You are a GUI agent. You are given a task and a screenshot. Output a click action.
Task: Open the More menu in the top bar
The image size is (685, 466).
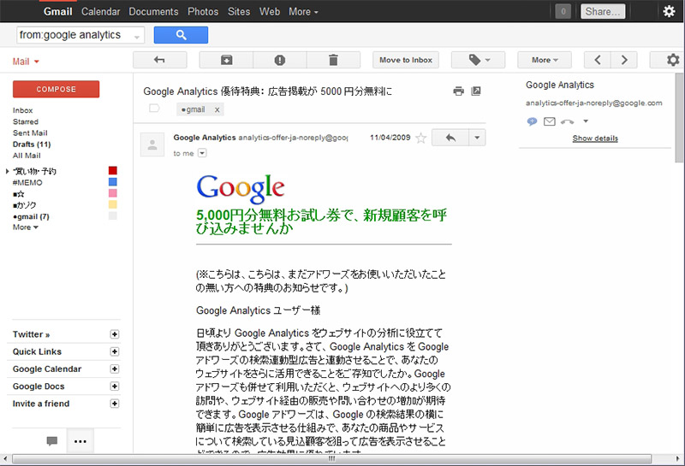pyautogui.click(x=303, y=12)
